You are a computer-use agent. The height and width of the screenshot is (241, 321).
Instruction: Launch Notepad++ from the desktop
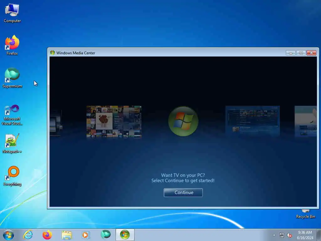click(12, 143)
